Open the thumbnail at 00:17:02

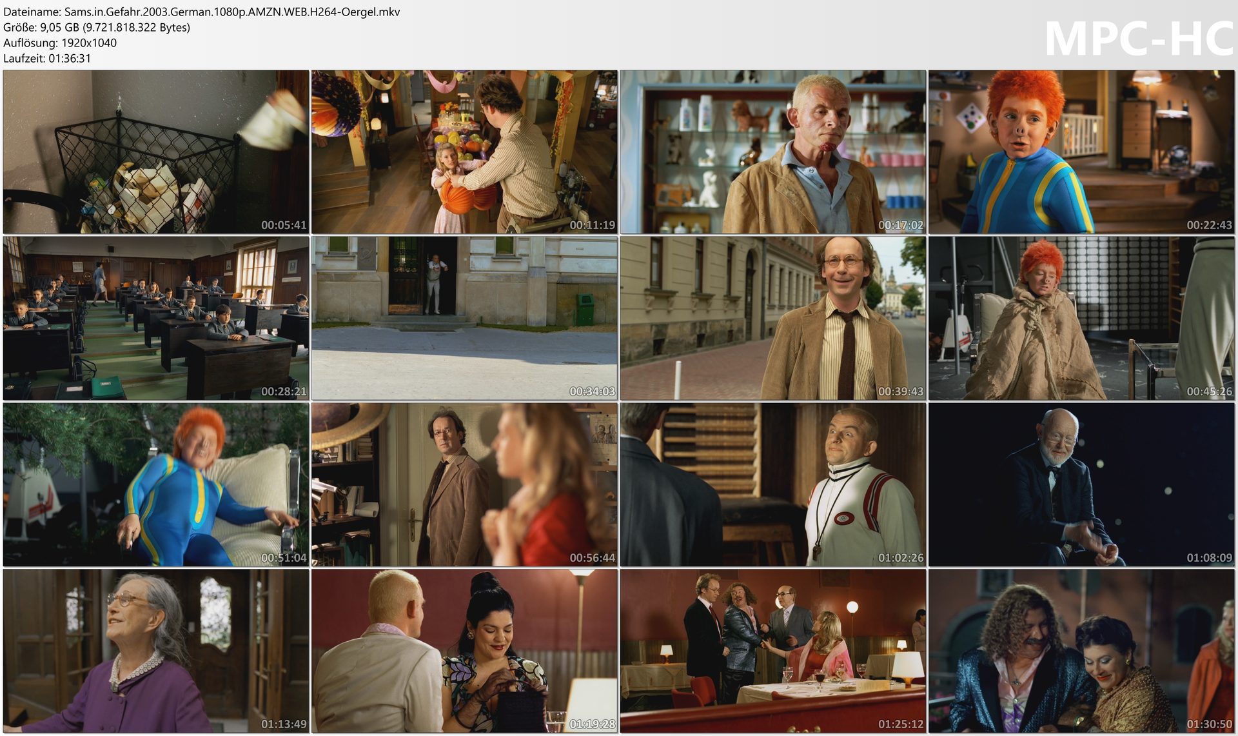coord(773,152)
